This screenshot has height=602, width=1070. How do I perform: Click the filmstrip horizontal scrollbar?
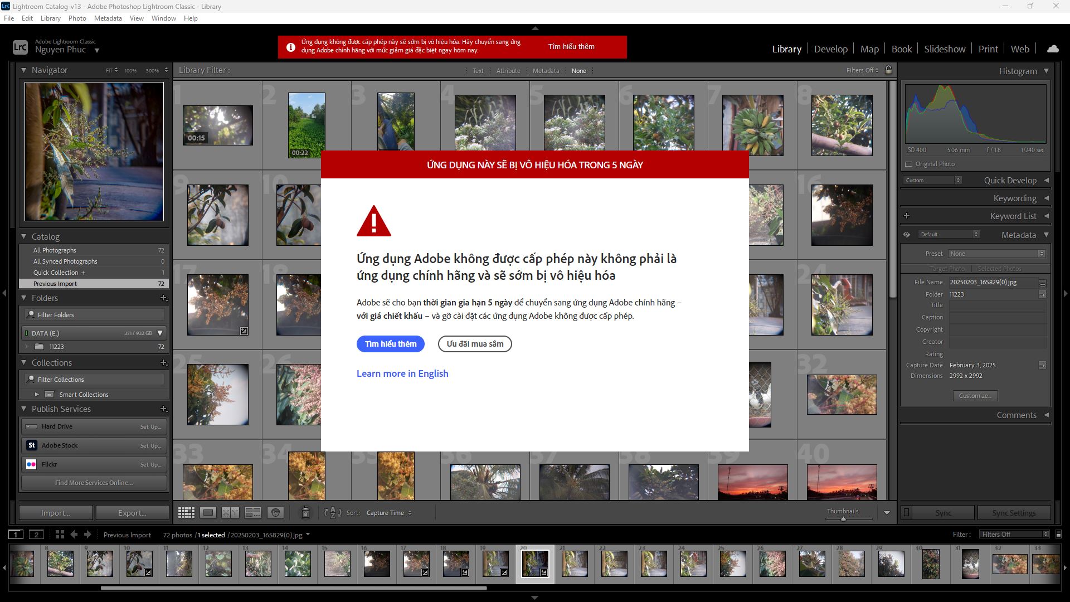point(294,588)
